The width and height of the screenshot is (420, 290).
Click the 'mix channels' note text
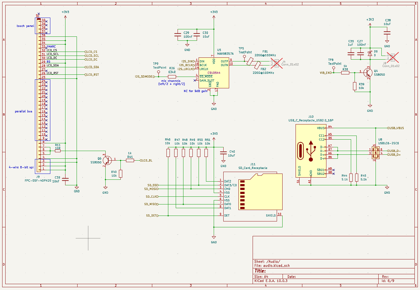pyautogui.click(x=171, y=81)
